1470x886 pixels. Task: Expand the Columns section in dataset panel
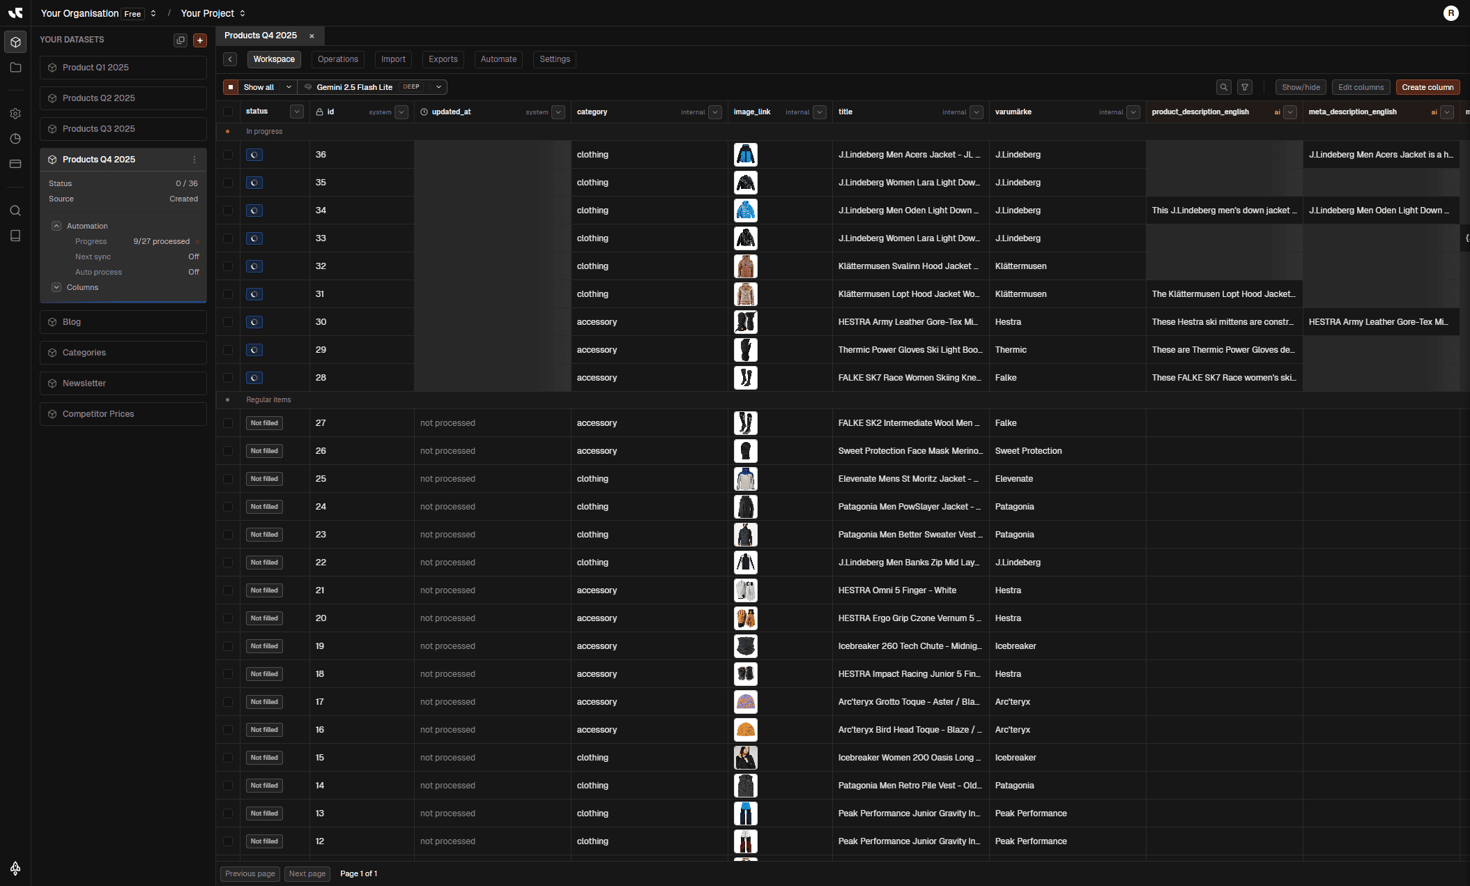point(56,287)
